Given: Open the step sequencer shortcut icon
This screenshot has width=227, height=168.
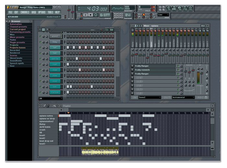Looking at the screenshot, I should 174,8.
